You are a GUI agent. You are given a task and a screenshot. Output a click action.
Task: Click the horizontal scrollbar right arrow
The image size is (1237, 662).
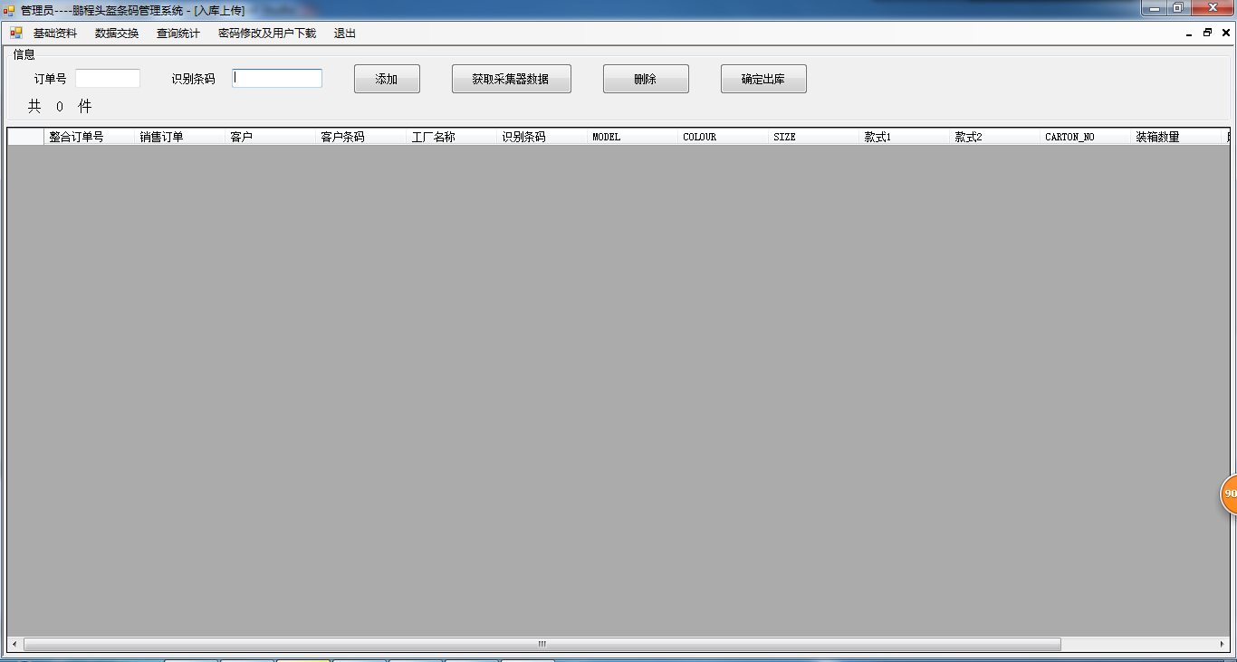coord(1223,645)
